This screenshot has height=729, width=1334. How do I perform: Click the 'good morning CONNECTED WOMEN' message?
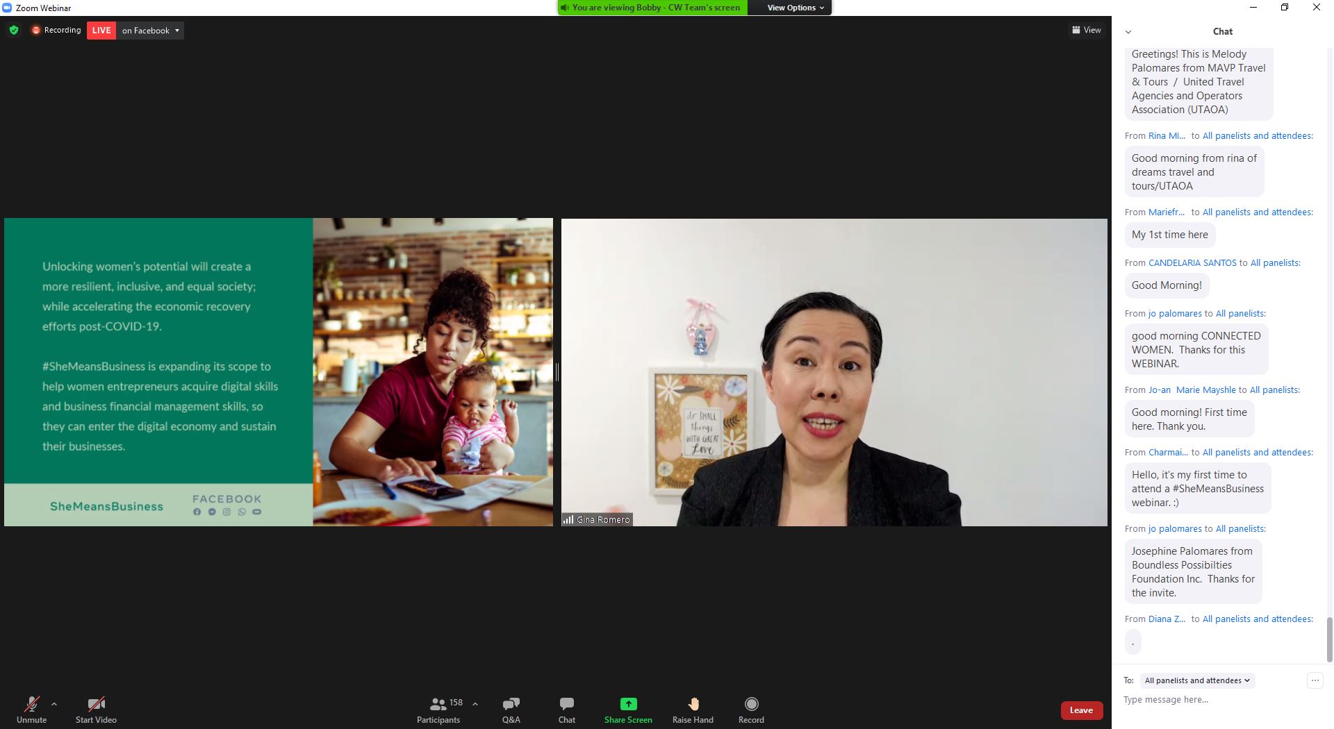[x=1196, y=349]
